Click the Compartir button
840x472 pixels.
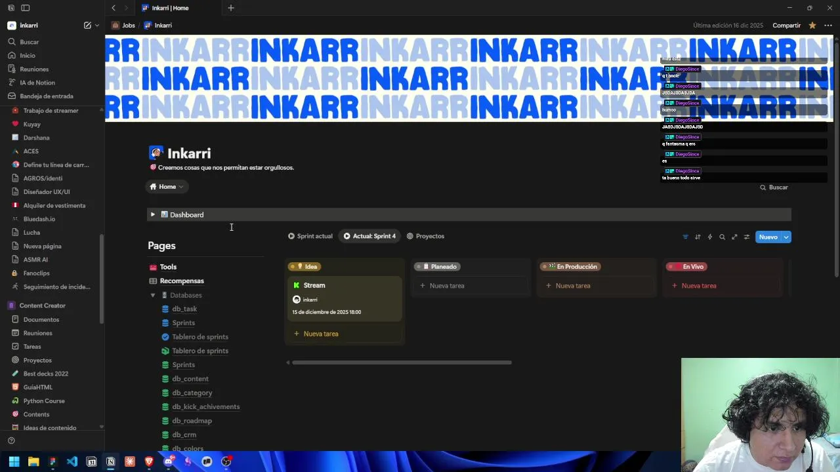786,26
